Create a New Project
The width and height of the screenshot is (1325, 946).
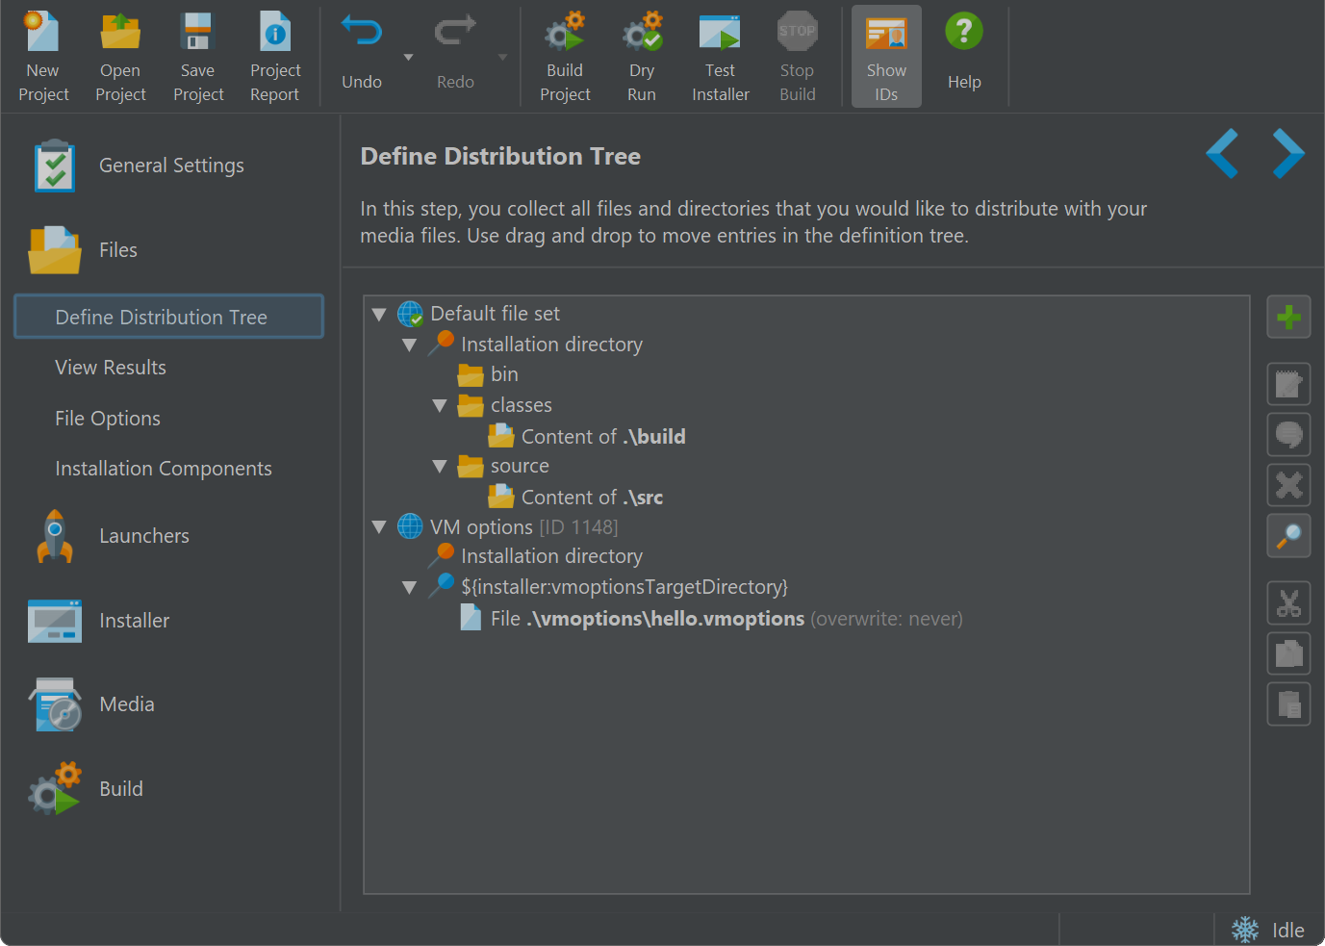pyautogui.click(x=43, y=57)
